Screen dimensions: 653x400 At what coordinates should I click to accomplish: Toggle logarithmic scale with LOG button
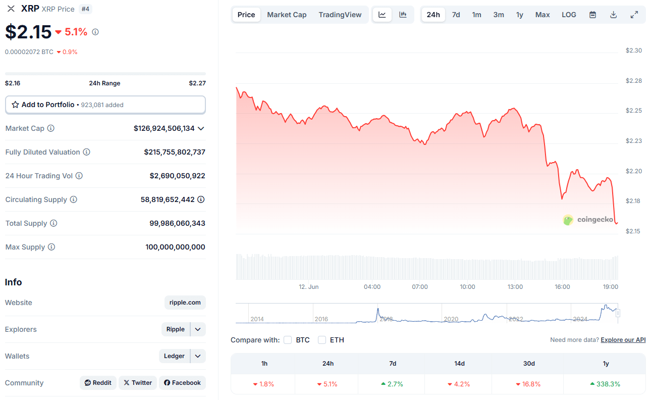[569, 15]
